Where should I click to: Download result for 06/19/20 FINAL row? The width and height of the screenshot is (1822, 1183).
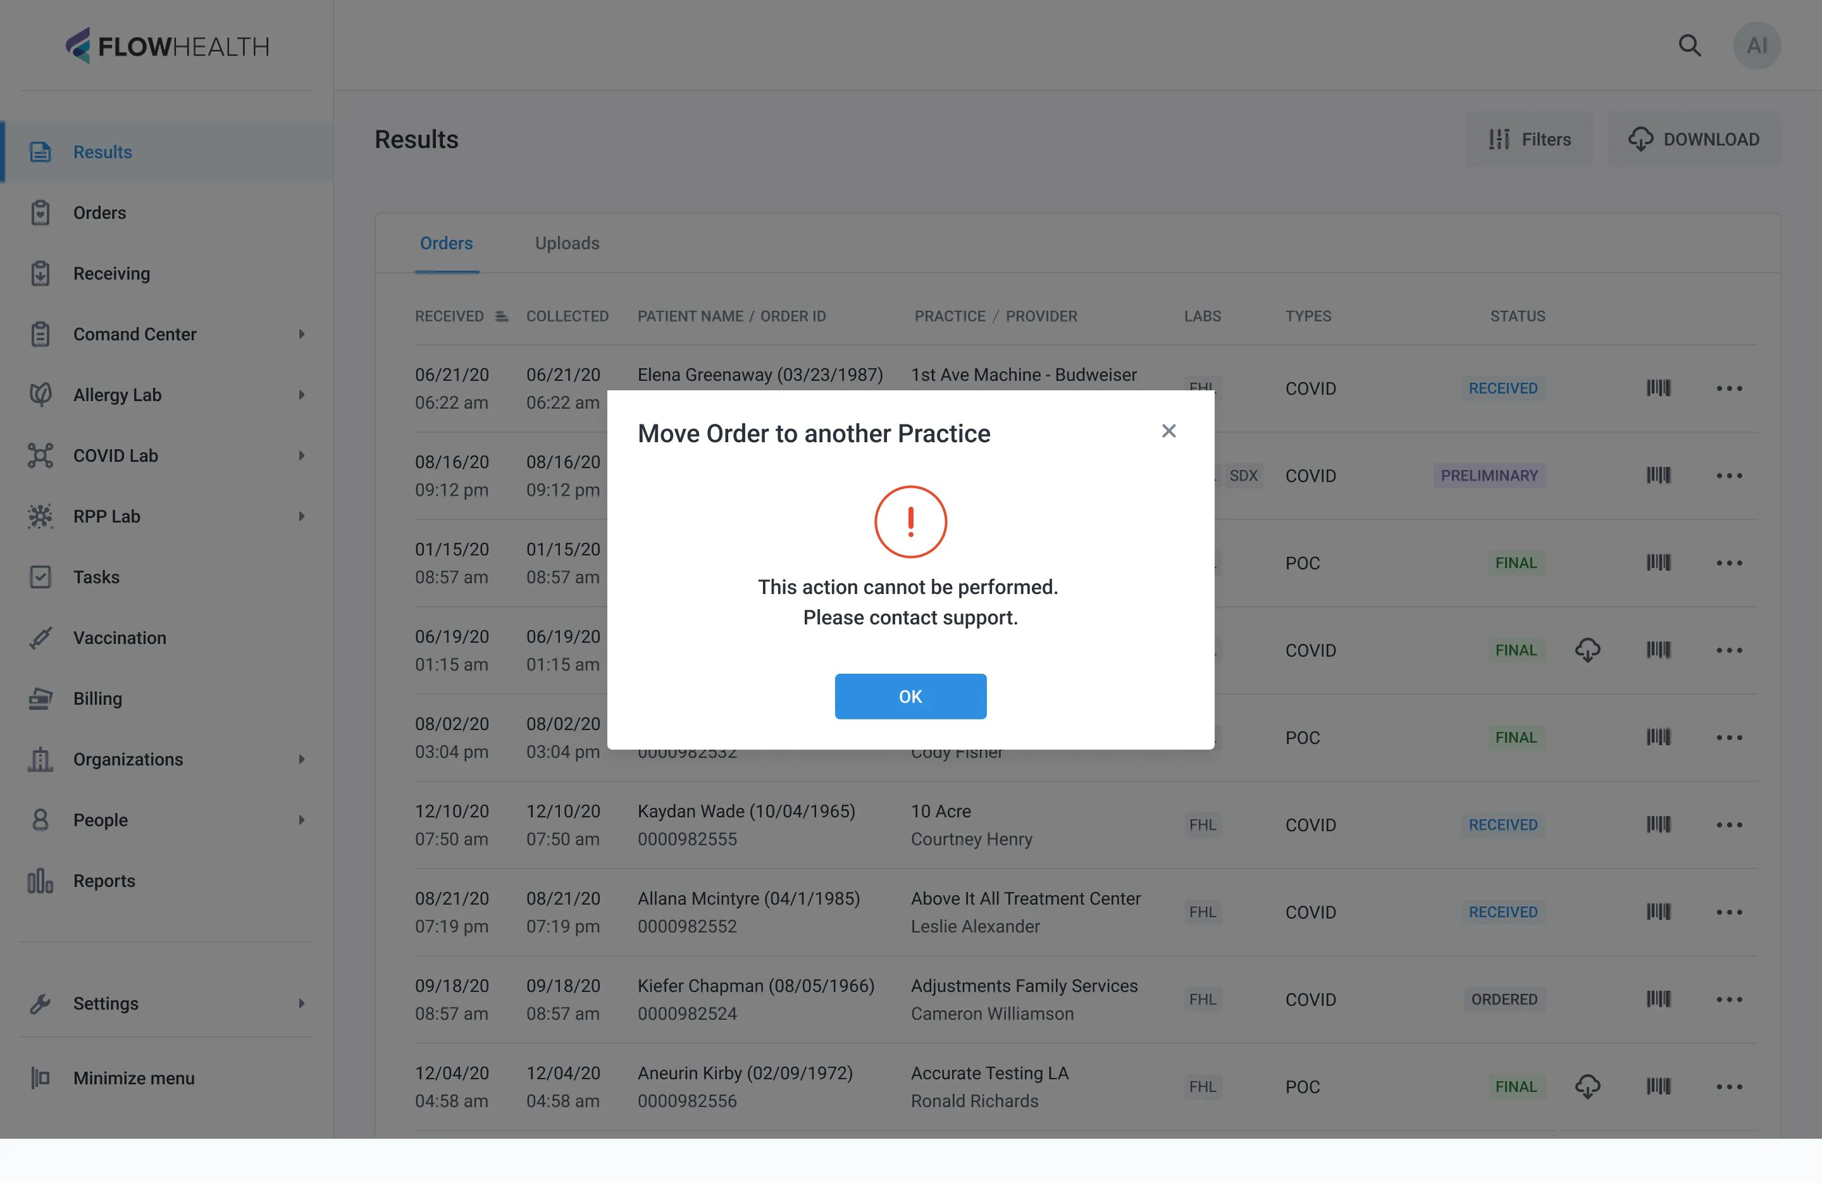click(x=1588, y=650)
